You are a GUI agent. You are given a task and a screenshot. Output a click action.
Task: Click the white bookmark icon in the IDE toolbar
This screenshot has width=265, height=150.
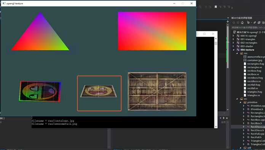click(216, 7)
